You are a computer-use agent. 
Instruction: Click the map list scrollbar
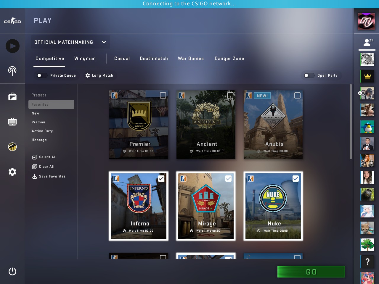point(351,122)
